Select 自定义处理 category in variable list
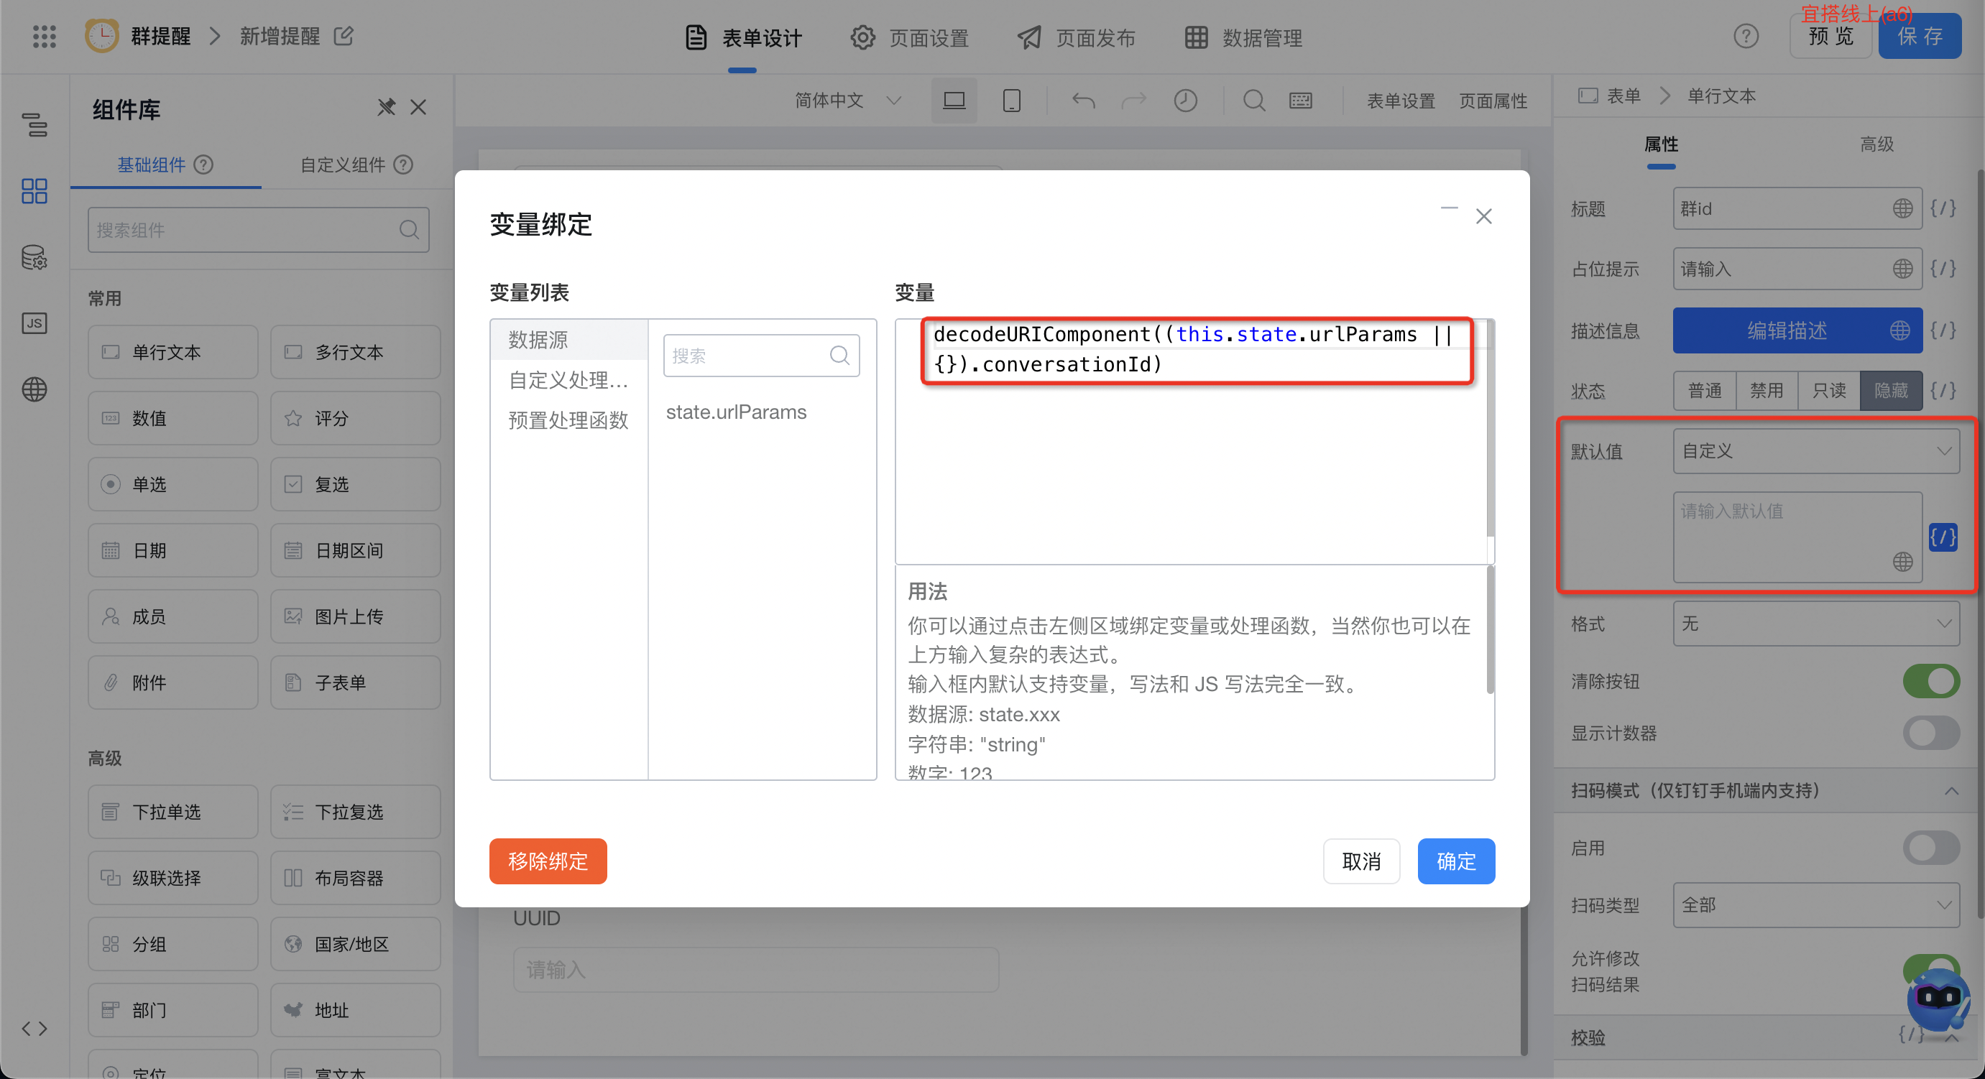The image size is (1985, 1079). click(x=568, y=380)
